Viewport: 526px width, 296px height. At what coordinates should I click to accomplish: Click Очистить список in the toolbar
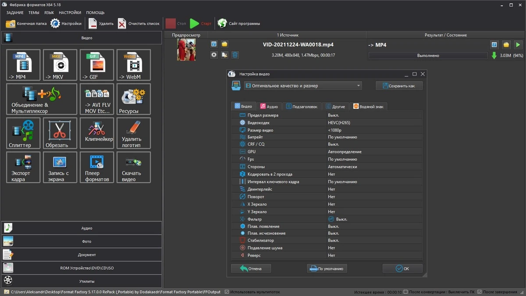(139, 24)
